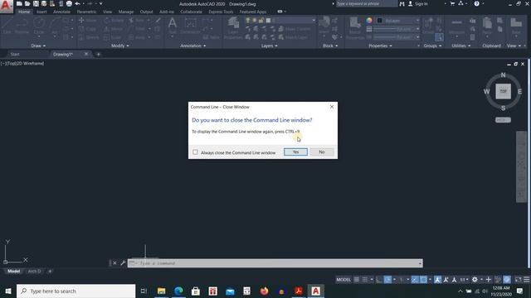Open the Quick Access toolbar customize dropdown

101,3
